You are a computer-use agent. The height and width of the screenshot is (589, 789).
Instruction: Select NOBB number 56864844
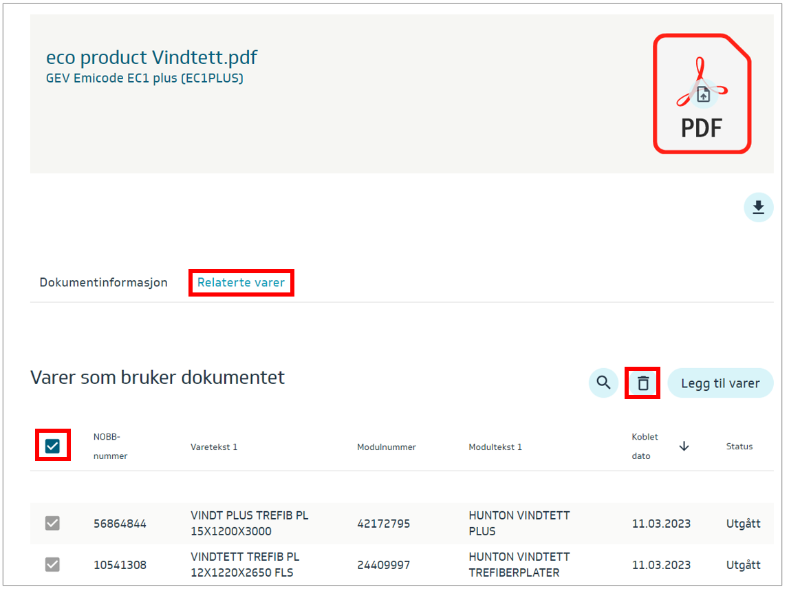tap(120, 524)
